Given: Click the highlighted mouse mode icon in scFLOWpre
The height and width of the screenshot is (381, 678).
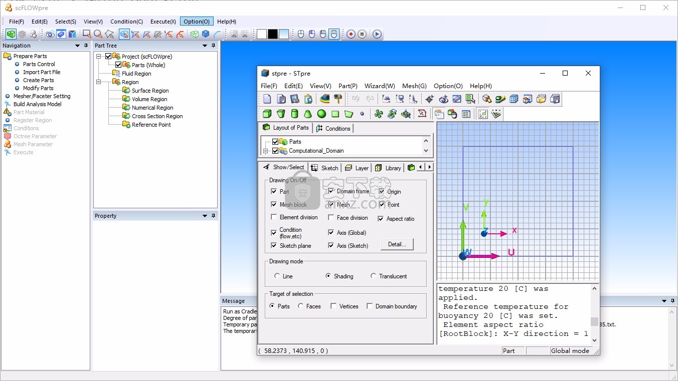Looking at the screenshot, I should click(334, 34).
